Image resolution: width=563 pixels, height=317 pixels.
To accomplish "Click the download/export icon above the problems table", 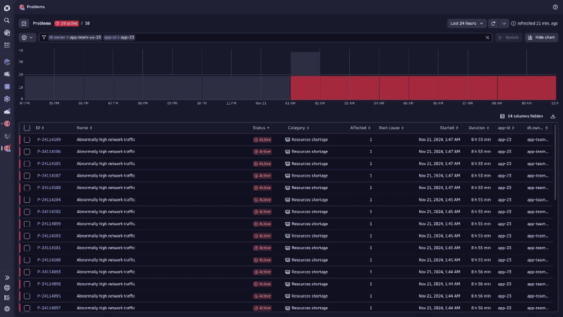I will click(553, 116).
